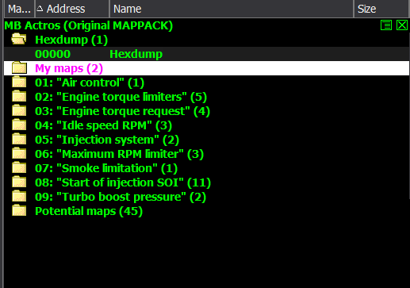
Task: Select the MB Actros (Original MAPPACK) title
Action: [89, 25]
